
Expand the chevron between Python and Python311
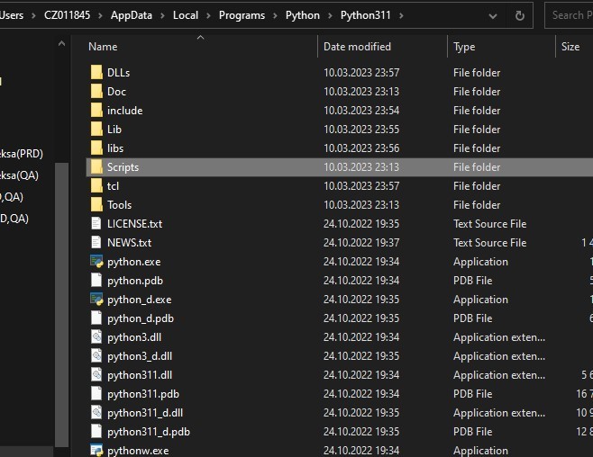[330, 16]
